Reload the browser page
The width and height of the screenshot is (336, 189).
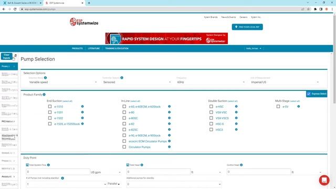(15, 9)
